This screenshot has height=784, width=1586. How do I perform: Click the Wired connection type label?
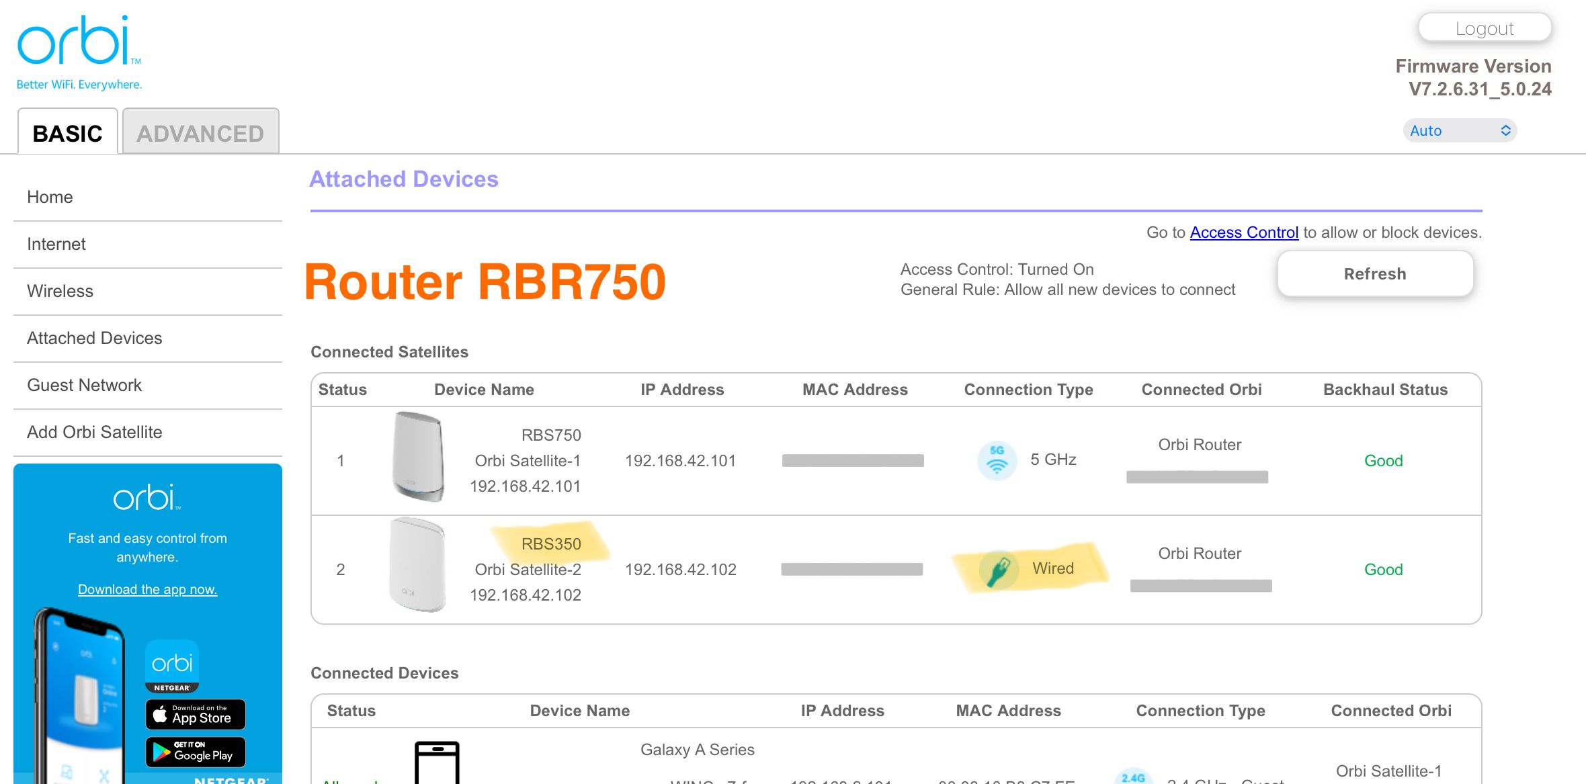(x=1053, y=568)
